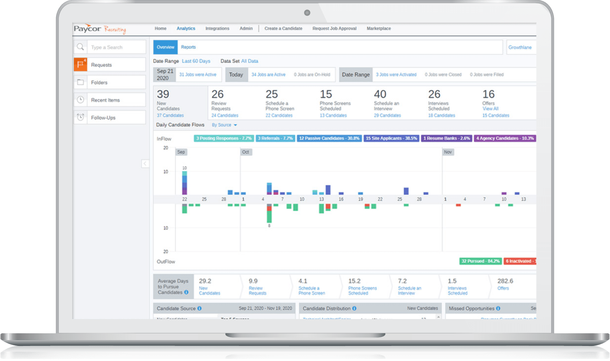Click the search magnifier icon
Screen dimensions: 610x361
pos(80,47)
